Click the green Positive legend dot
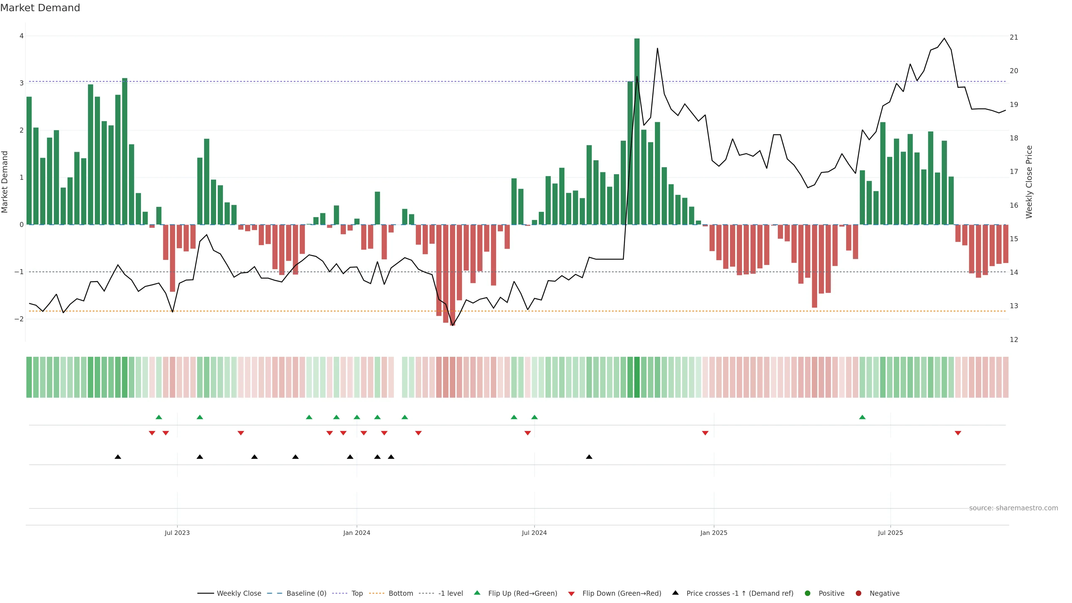 coord(808,593)
